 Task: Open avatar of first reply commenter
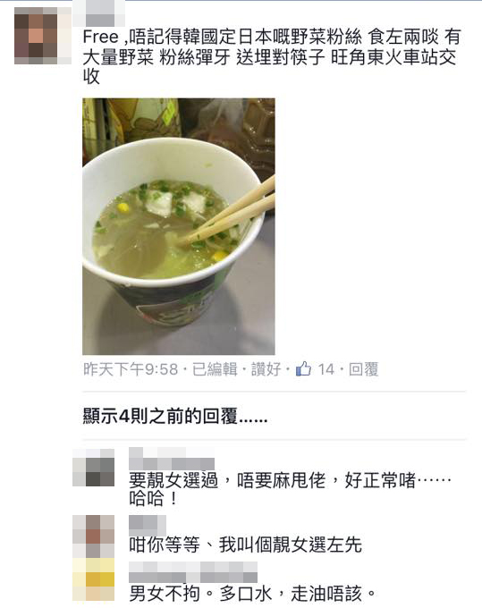pos(94,468)
